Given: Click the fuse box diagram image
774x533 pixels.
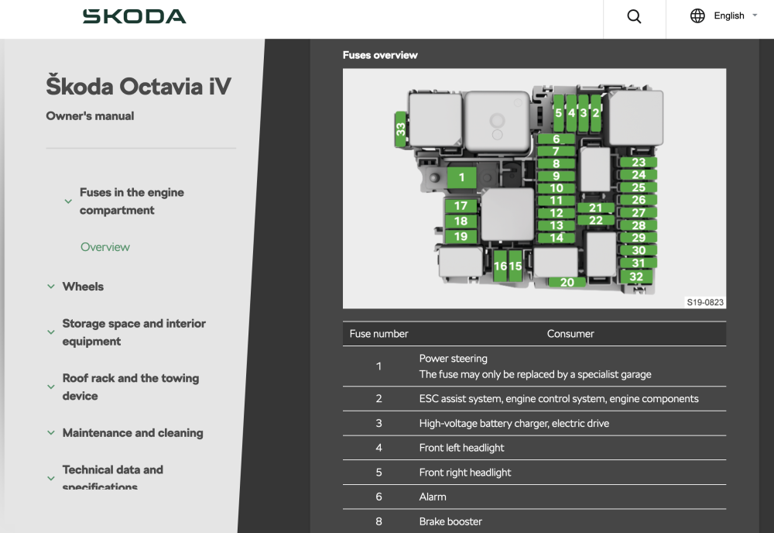Looking at the screenshot, I should tap(535, 189).
